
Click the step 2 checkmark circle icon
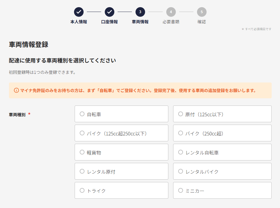110,12
